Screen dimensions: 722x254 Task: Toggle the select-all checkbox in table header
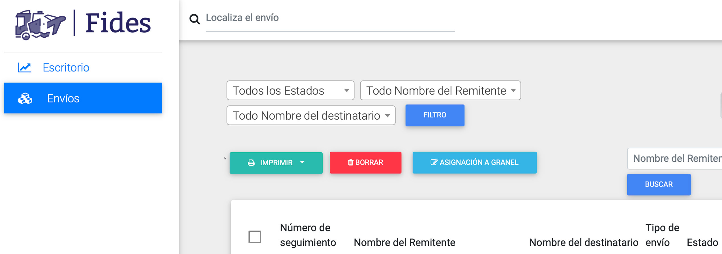[x=254, y=237]
